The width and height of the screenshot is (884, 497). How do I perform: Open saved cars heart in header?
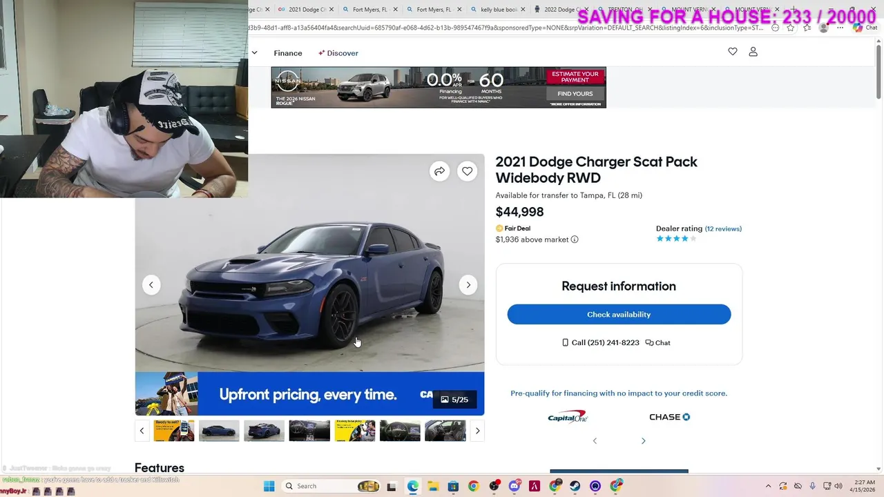pos(733,52)
